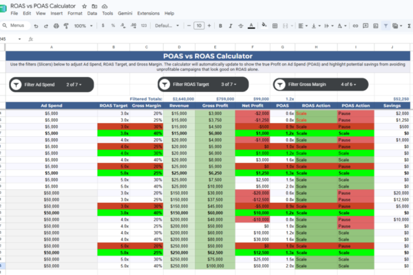The image size is (413, 275).
Task: Select the POAS Action header cell
Action: 356,105
